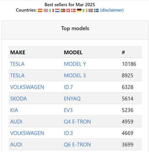
Task: Choose the Denmark flag icon
Action: click(73, 11)
